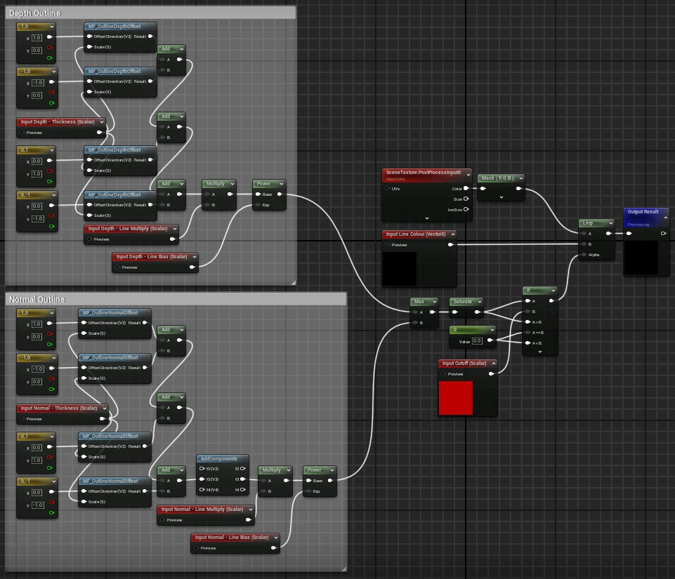Open dropdown on constant 0 node header
This screenshot has height=579, width=675.
pos(492,330)
